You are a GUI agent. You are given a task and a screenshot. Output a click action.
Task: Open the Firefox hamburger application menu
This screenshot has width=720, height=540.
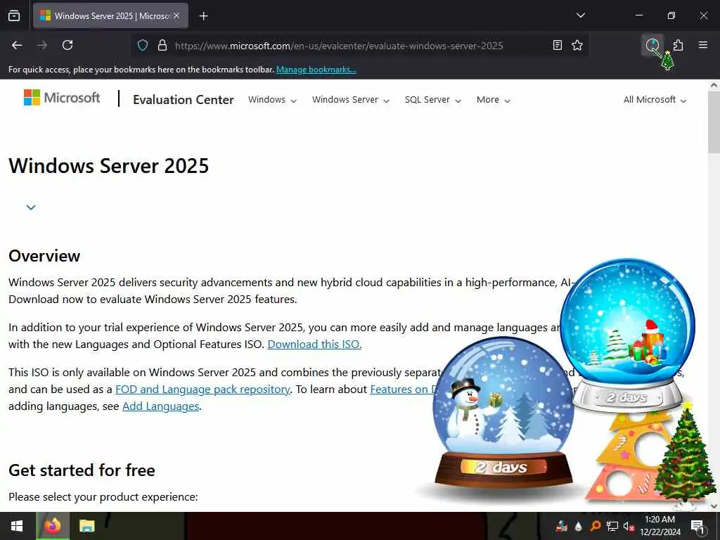point(703,45)
